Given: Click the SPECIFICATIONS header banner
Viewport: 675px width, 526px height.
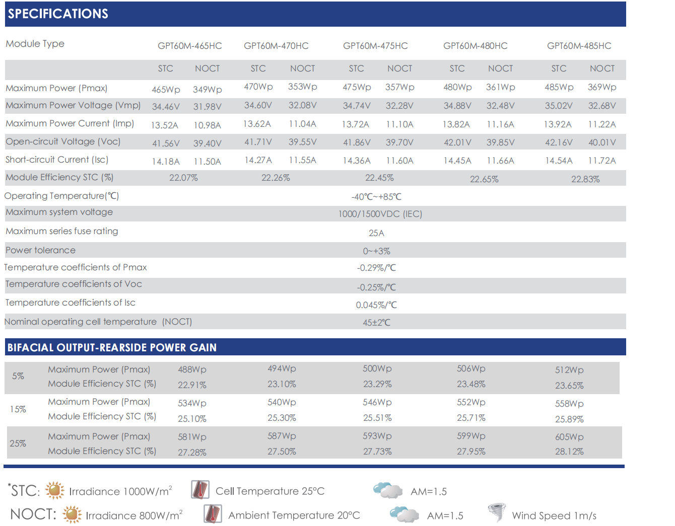Looking at the screenshot, I should [315, 14].
